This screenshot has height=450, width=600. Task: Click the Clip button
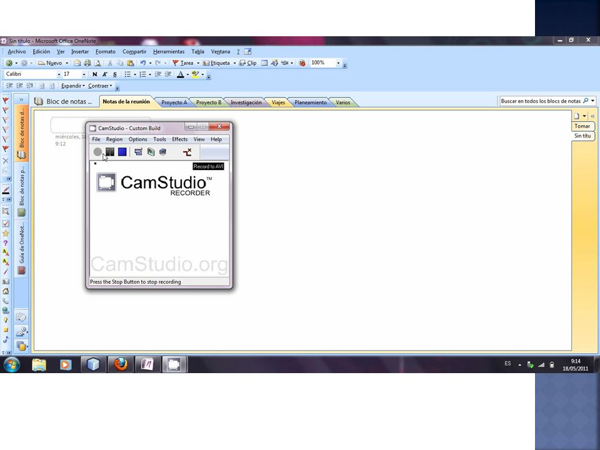[x=247, y=62]
